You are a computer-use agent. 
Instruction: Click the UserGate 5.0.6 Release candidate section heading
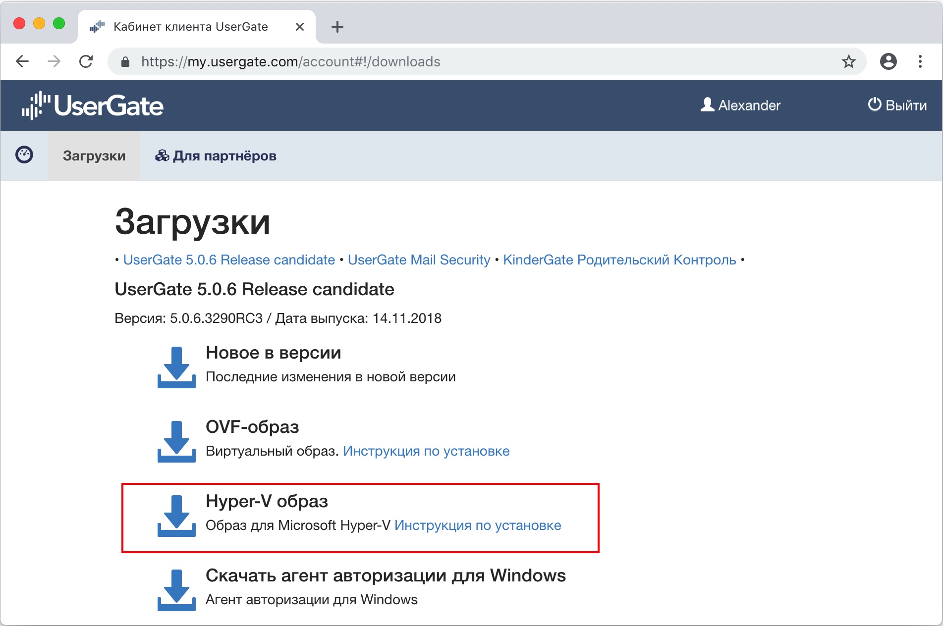(254, 289)
